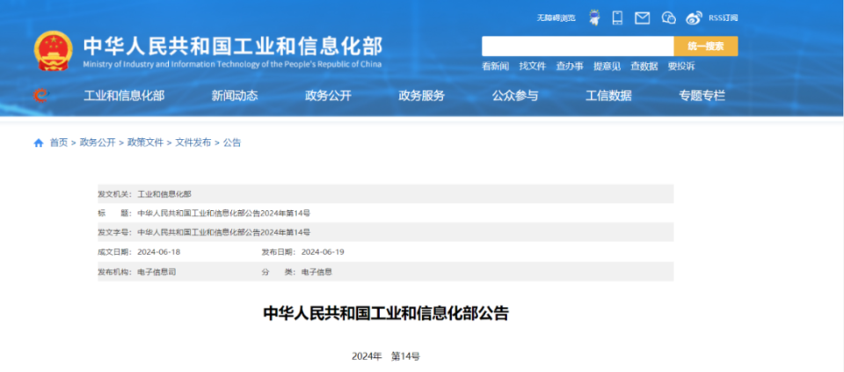Open the WeChat icon

tap(668, 18)
